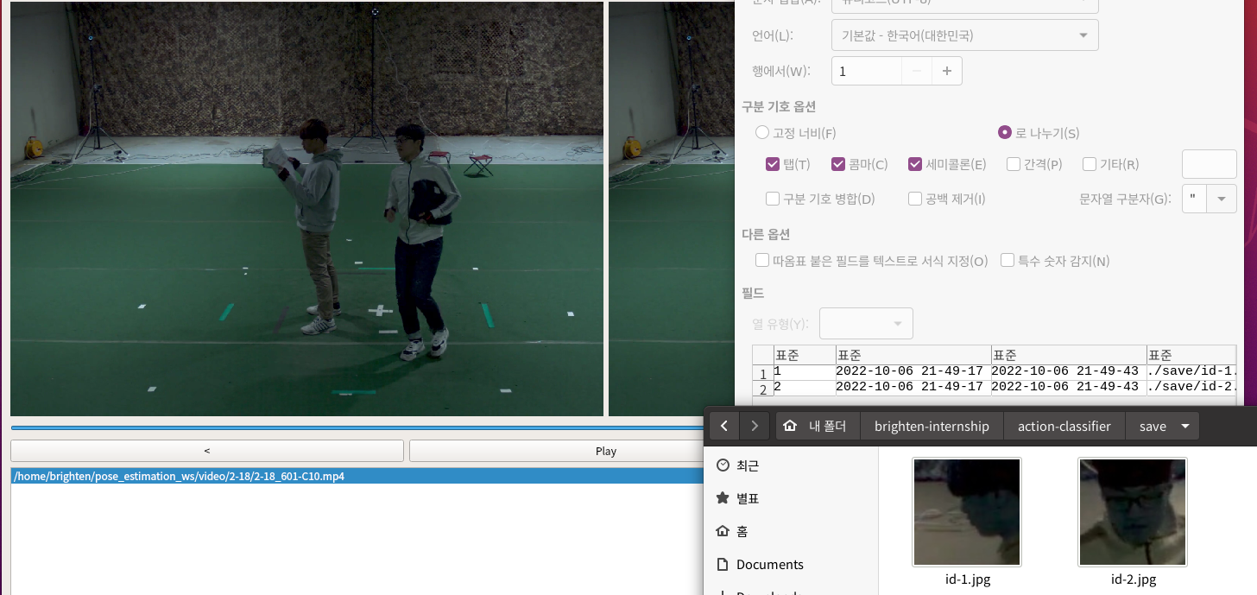1257x595 pixels.
Task: Enable trim spaces (공백 제거) checkbox
Action: pyautogui.click(x=915, y=199)
